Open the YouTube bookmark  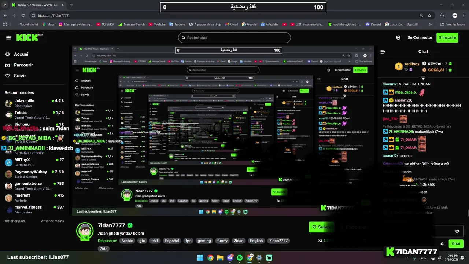coord(157,25)
